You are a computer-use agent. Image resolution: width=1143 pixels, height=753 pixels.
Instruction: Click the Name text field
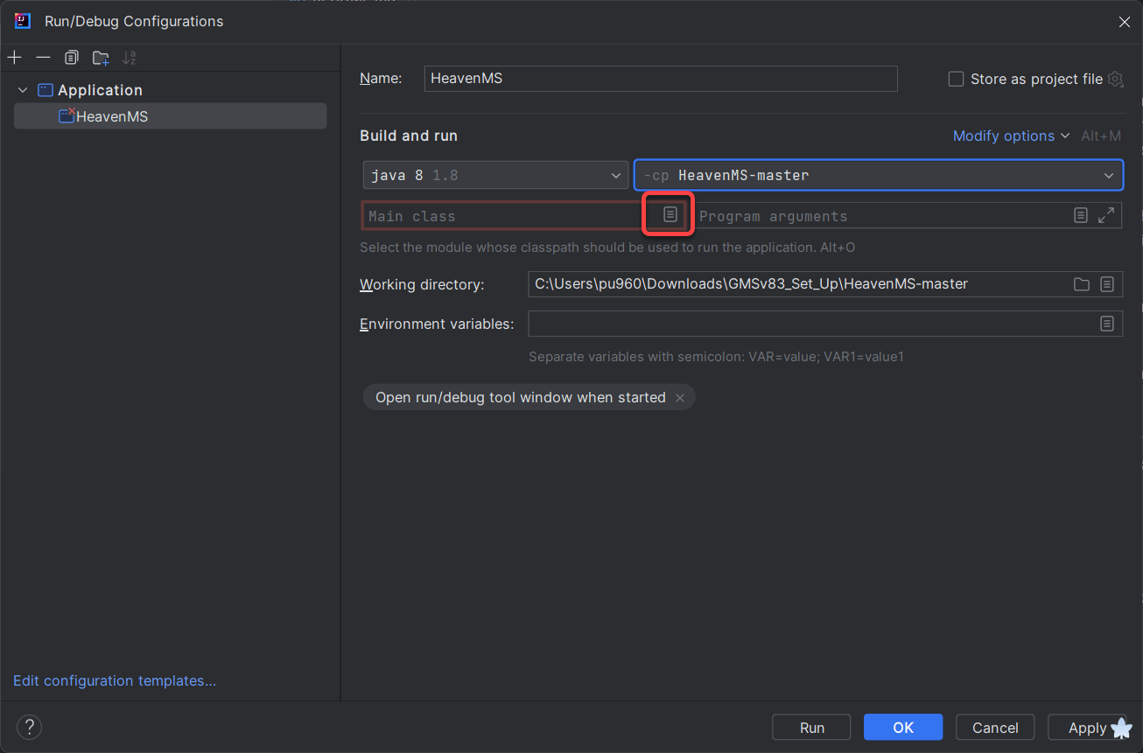(x=661, y=79)
